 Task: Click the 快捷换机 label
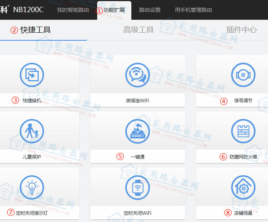(32, 100)
